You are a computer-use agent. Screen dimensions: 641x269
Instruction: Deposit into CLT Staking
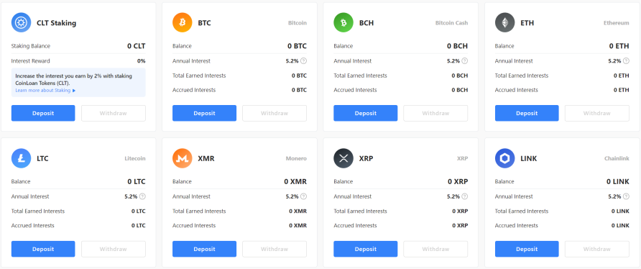pos(43,113)
